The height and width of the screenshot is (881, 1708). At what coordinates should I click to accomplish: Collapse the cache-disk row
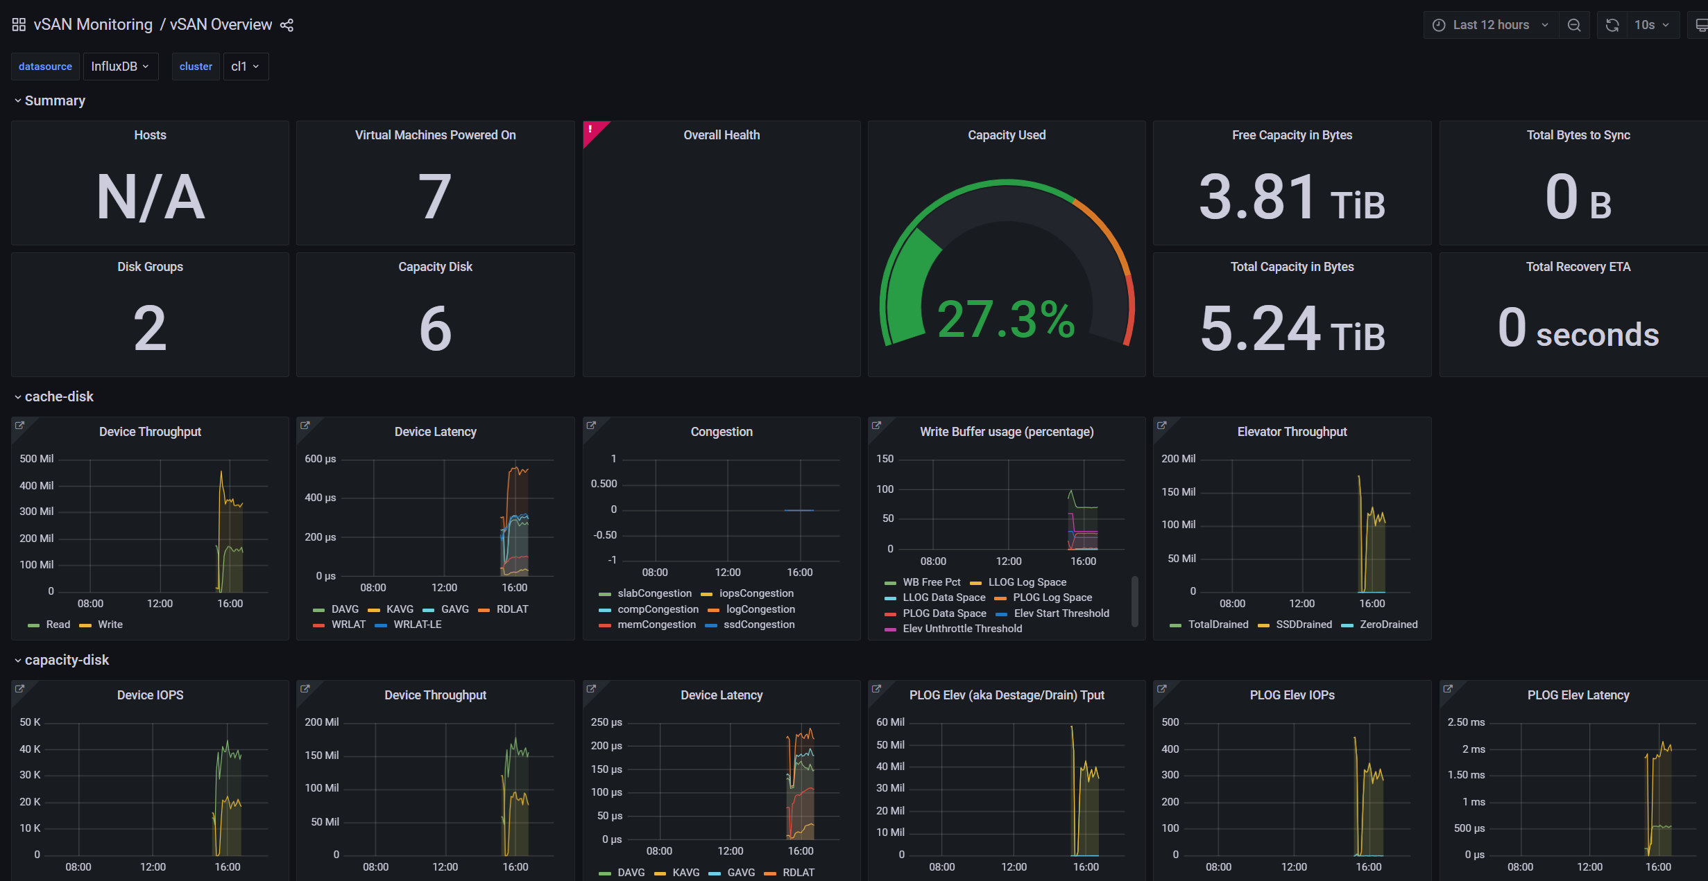(x=58, y=396)
